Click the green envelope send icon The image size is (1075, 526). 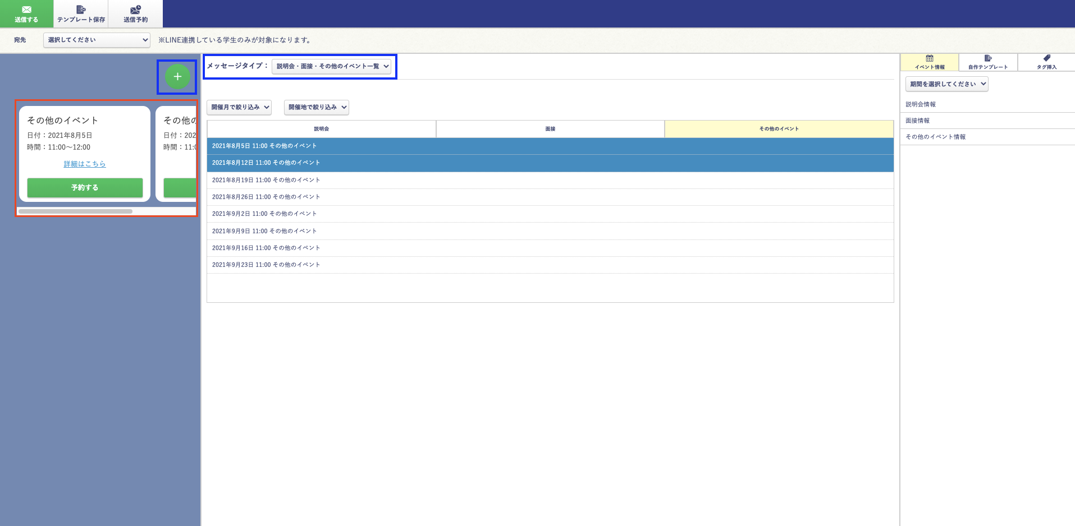click(x=26, y=13)
